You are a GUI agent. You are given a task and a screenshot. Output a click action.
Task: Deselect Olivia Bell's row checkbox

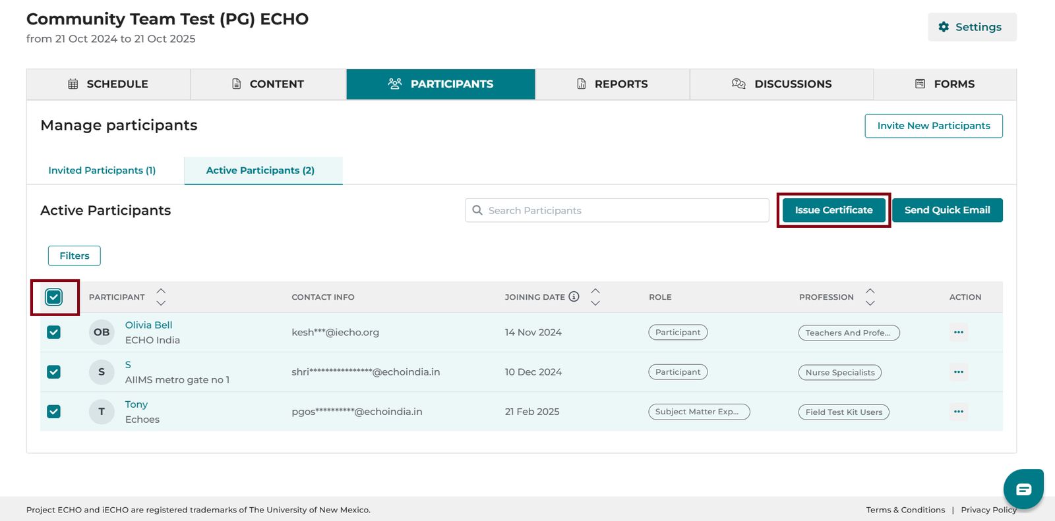pos(54,332)
